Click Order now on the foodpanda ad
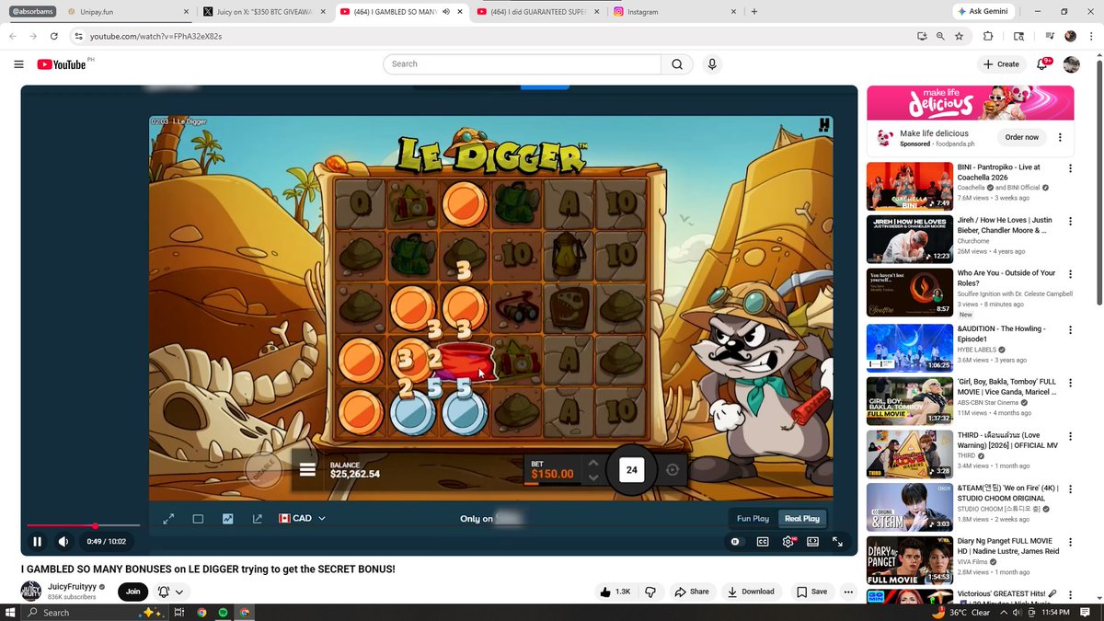Viewport: 1104px width, 621px height. click(1021, 137)
